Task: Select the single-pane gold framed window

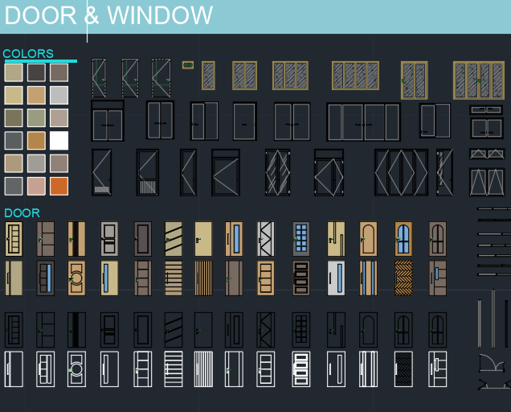Action: [208, 76]
